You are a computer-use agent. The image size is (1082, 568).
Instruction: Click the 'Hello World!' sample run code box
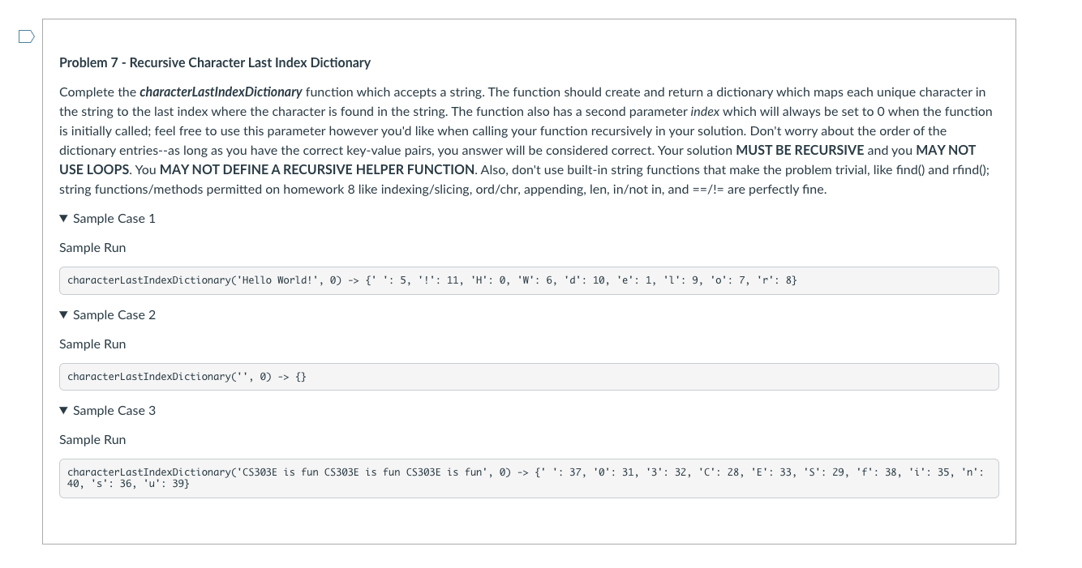point(528,280)
